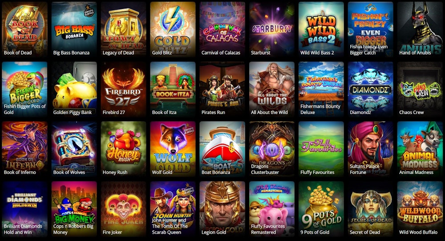Open the Starburst game thumbnail
The width and height of the screenshot is (445, 241).
pyautogui.click(x=272, y=29)
